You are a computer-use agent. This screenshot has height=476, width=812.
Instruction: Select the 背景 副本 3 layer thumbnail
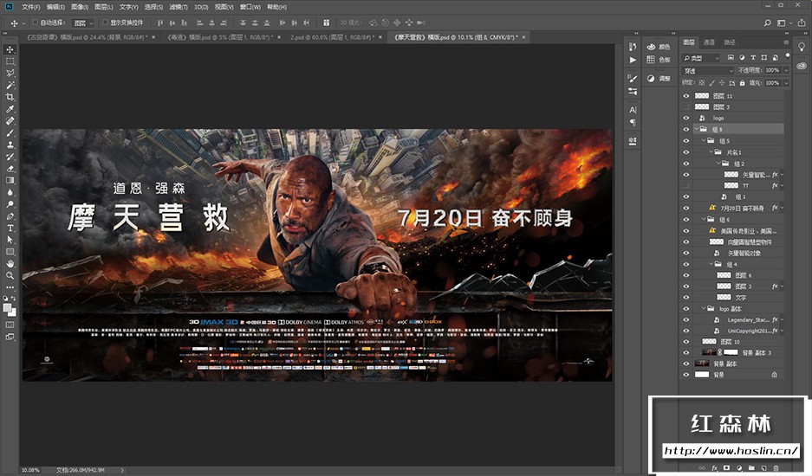click(x=708, y=352)
